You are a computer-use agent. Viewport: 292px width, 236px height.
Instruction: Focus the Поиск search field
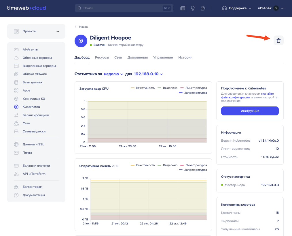tap(121, 8)
